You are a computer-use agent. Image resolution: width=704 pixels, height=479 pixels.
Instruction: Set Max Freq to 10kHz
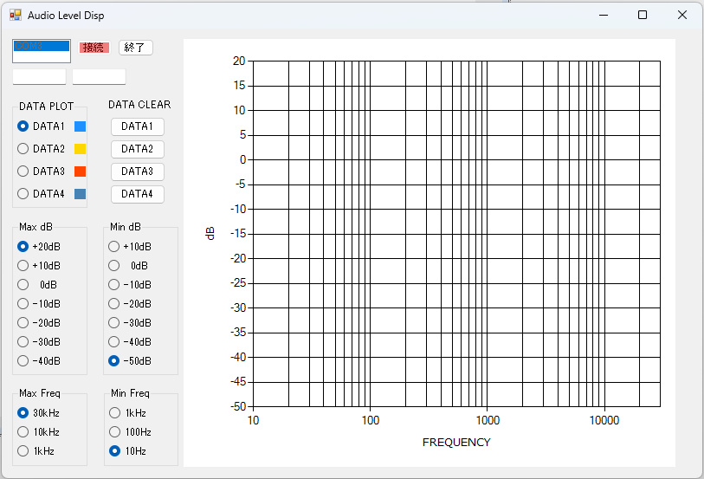coord(24,432)
